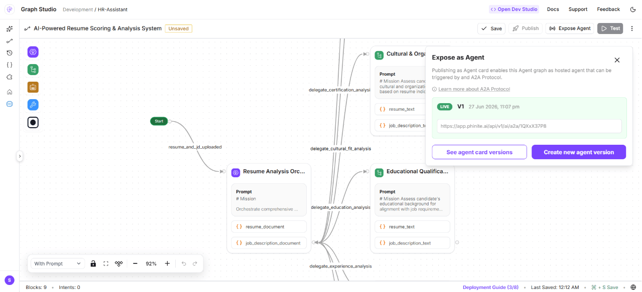Open the Docs menu item

(x=553, y=9)
